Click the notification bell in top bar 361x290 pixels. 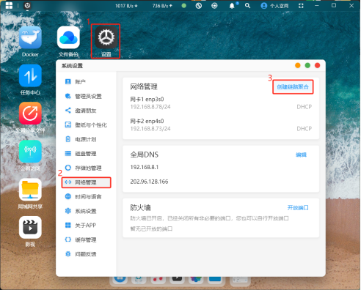click(x=232, y=6)
